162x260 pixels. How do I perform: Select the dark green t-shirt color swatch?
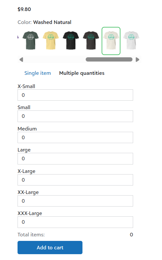pyautogui.click(x=31, y=40)
